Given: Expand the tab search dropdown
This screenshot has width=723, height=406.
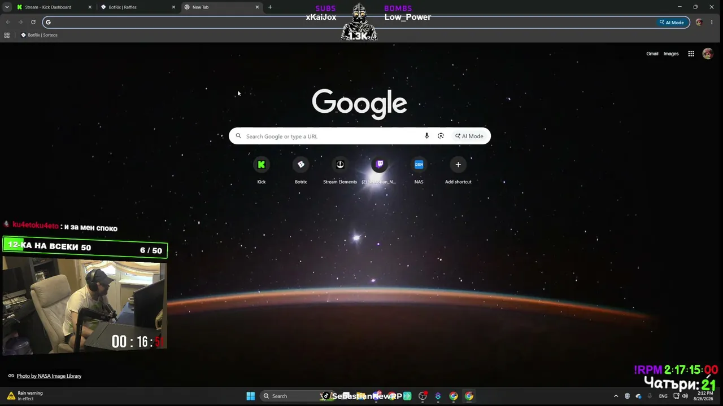Looking at the screenshot, I should [7, 7].
